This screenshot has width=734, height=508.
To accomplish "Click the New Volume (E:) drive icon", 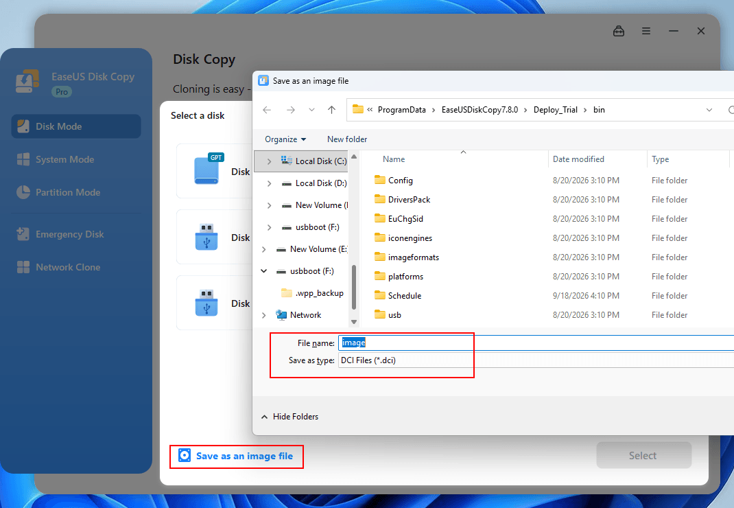I will (281, 249).
